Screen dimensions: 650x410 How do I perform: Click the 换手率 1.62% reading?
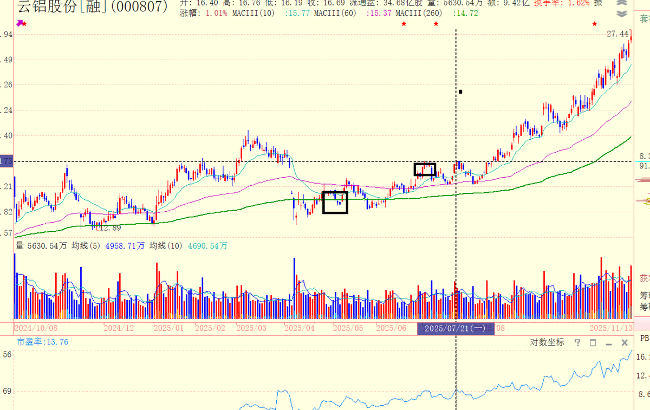pyautogui.click(x=561, y=3)
